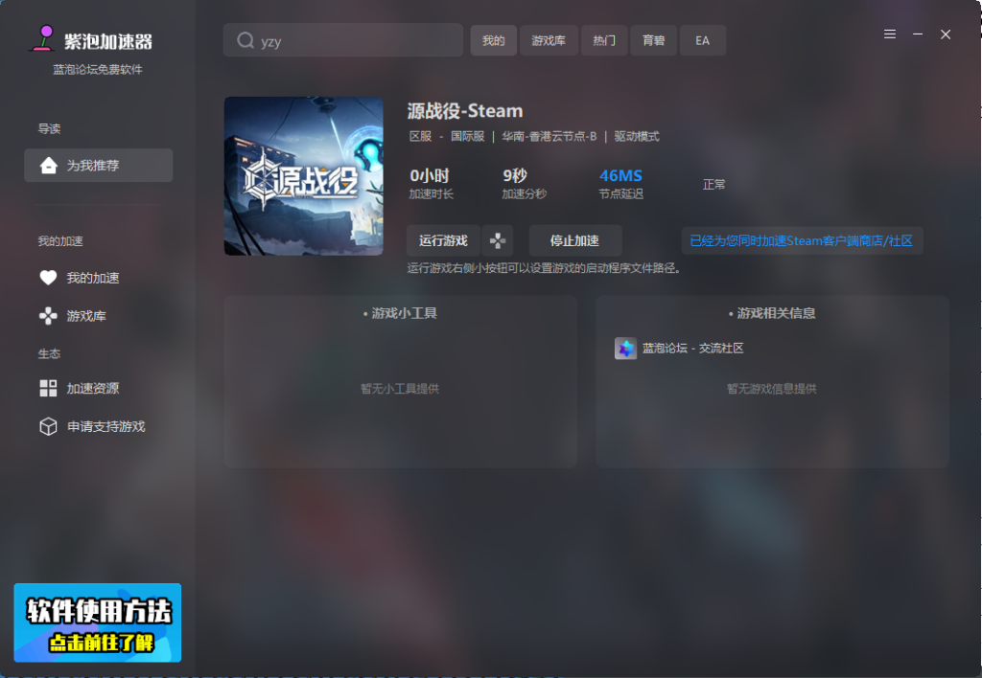Click the 暂无小工具提供 placeholder text
Image resolution: width=982 pixels, height=678 pixels.
coord(400,389)
